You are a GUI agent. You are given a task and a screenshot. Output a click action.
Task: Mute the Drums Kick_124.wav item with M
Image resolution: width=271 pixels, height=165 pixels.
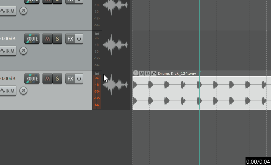point(142,73)
